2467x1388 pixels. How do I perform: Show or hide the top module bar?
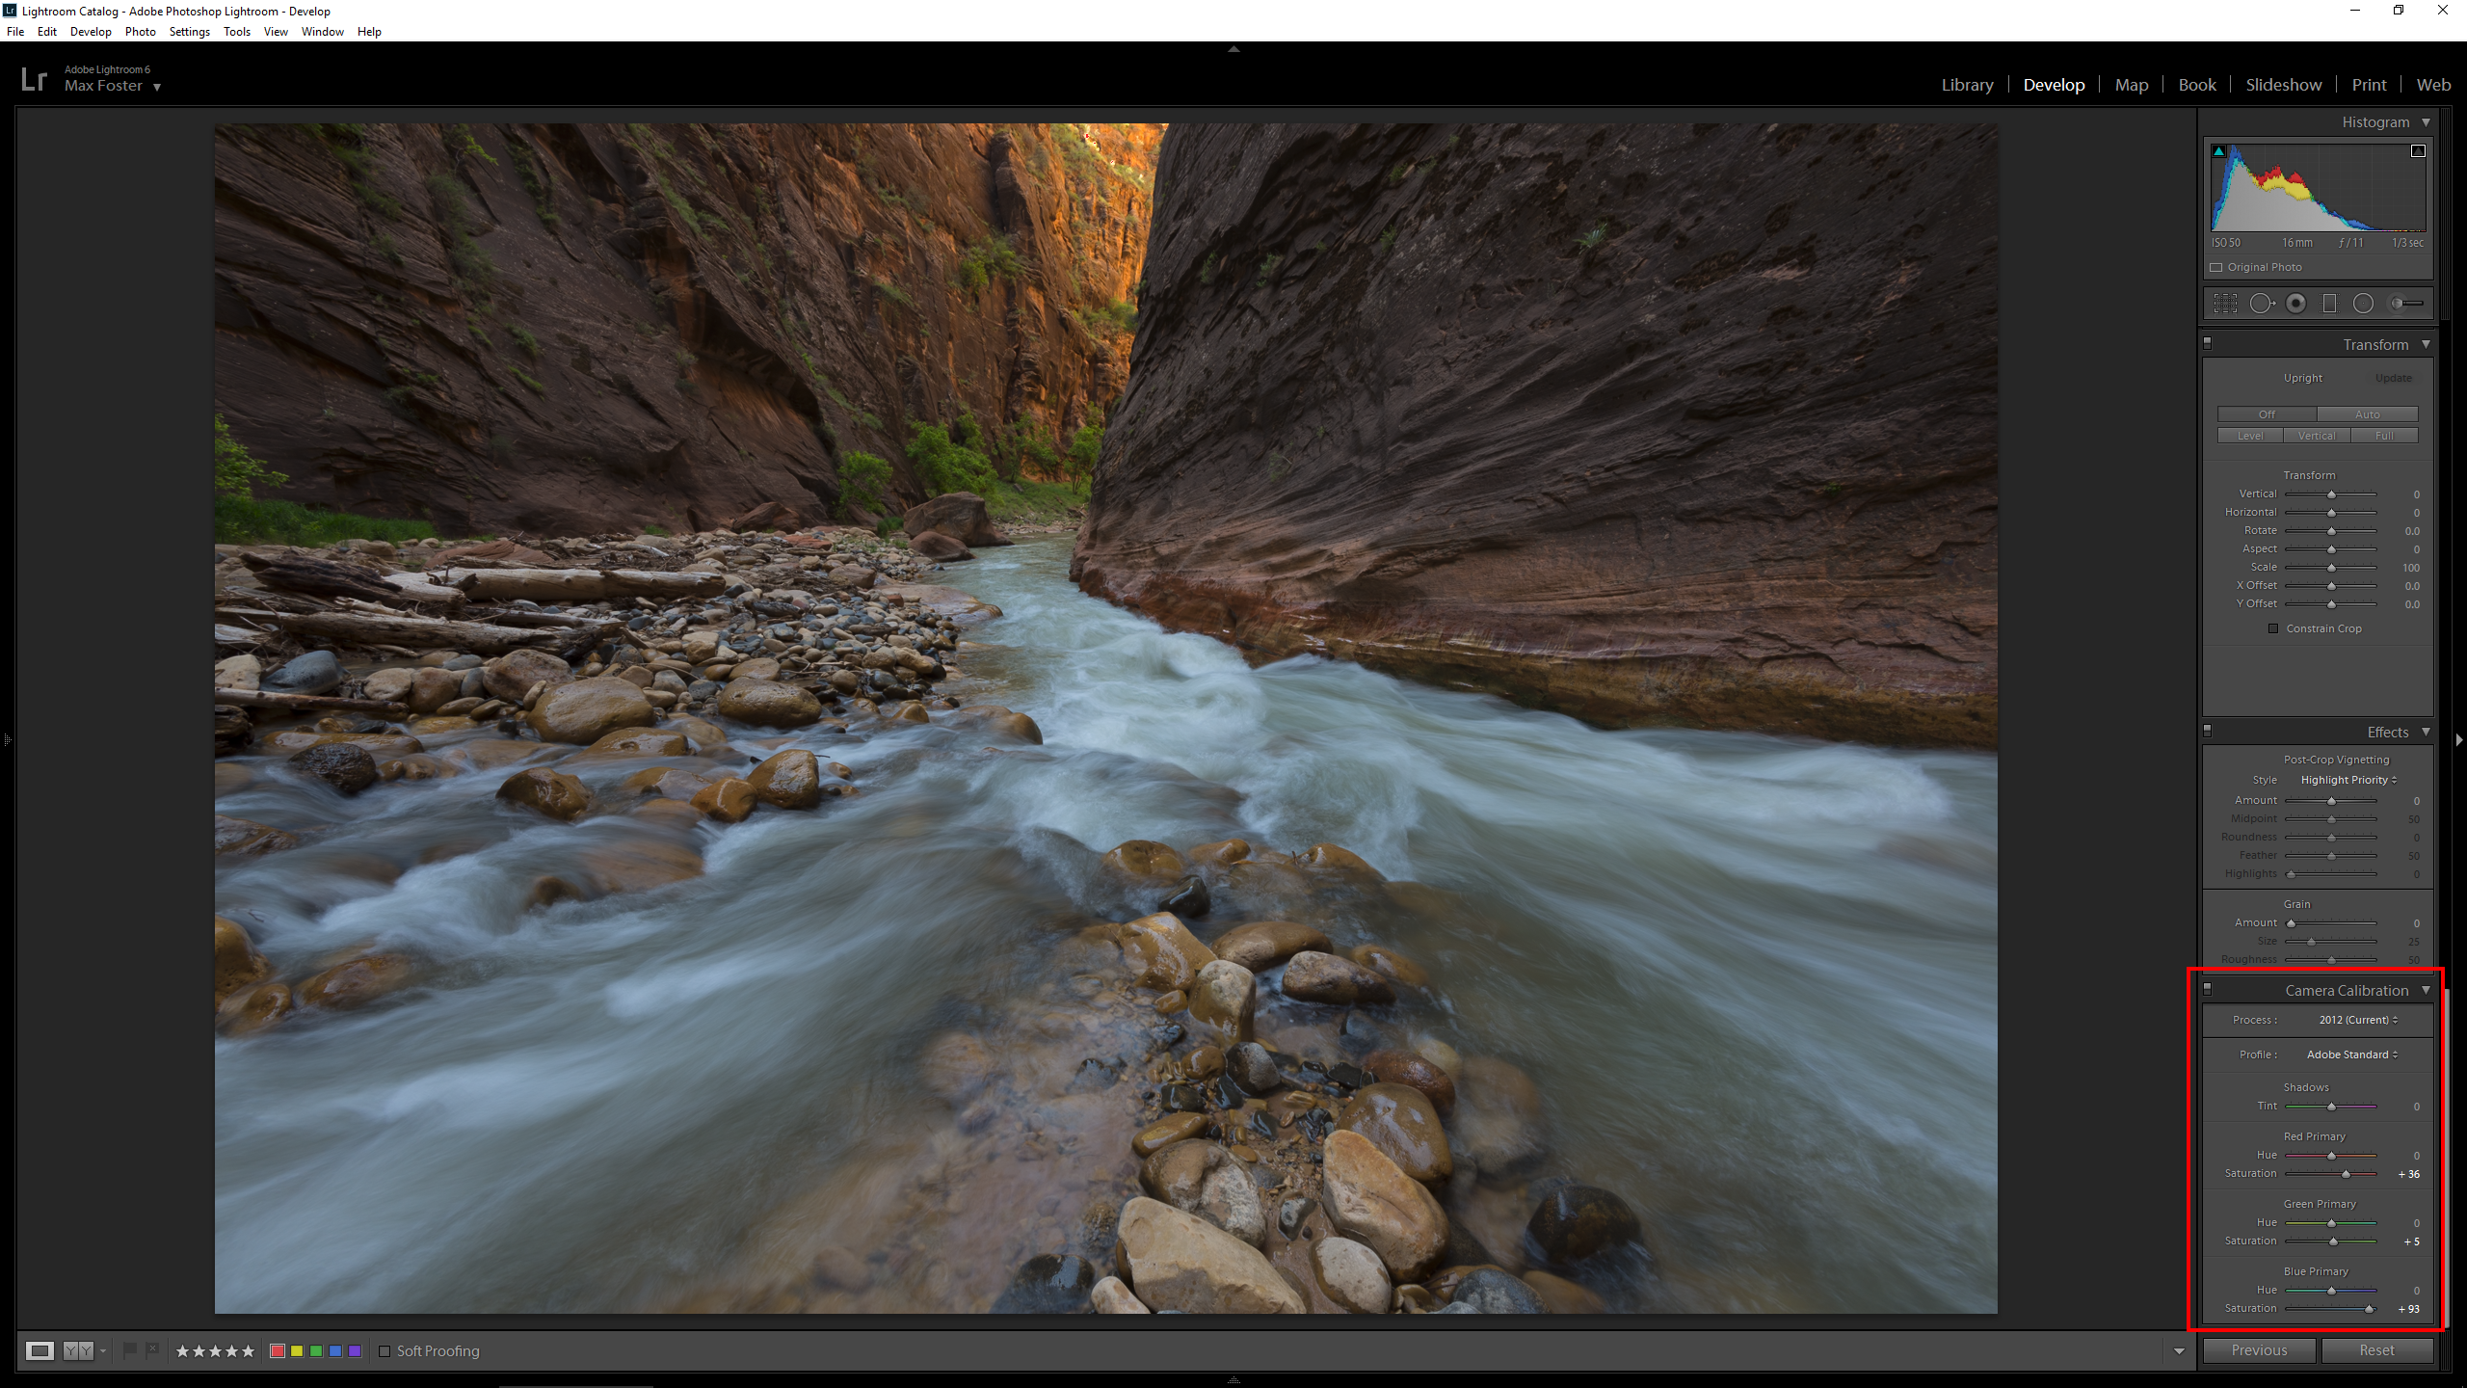pos(1233,49)
